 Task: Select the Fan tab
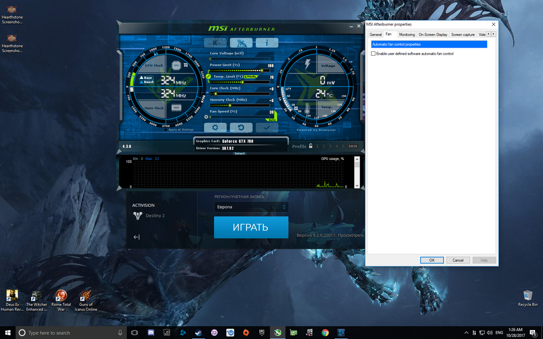coord(389,34)
